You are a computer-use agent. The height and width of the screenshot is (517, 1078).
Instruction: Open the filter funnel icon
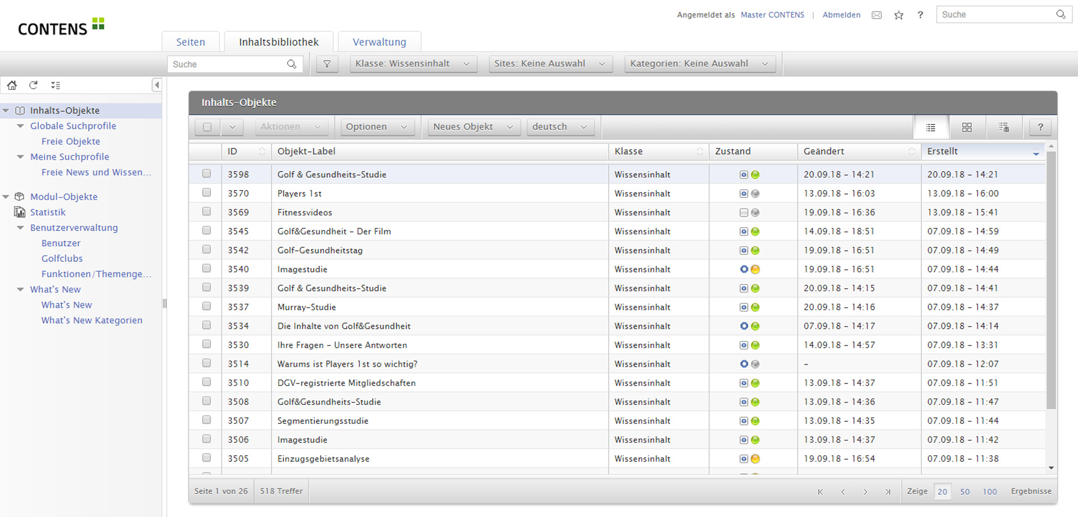(327, 64)
